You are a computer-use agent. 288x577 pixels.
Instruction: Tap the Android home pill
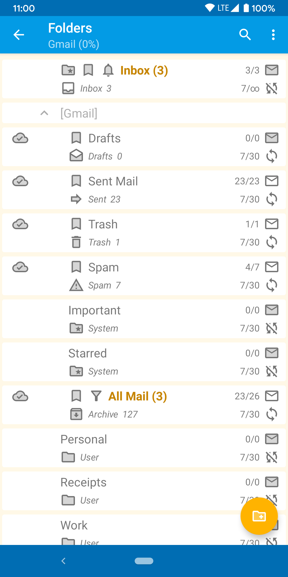coord(144,561)
